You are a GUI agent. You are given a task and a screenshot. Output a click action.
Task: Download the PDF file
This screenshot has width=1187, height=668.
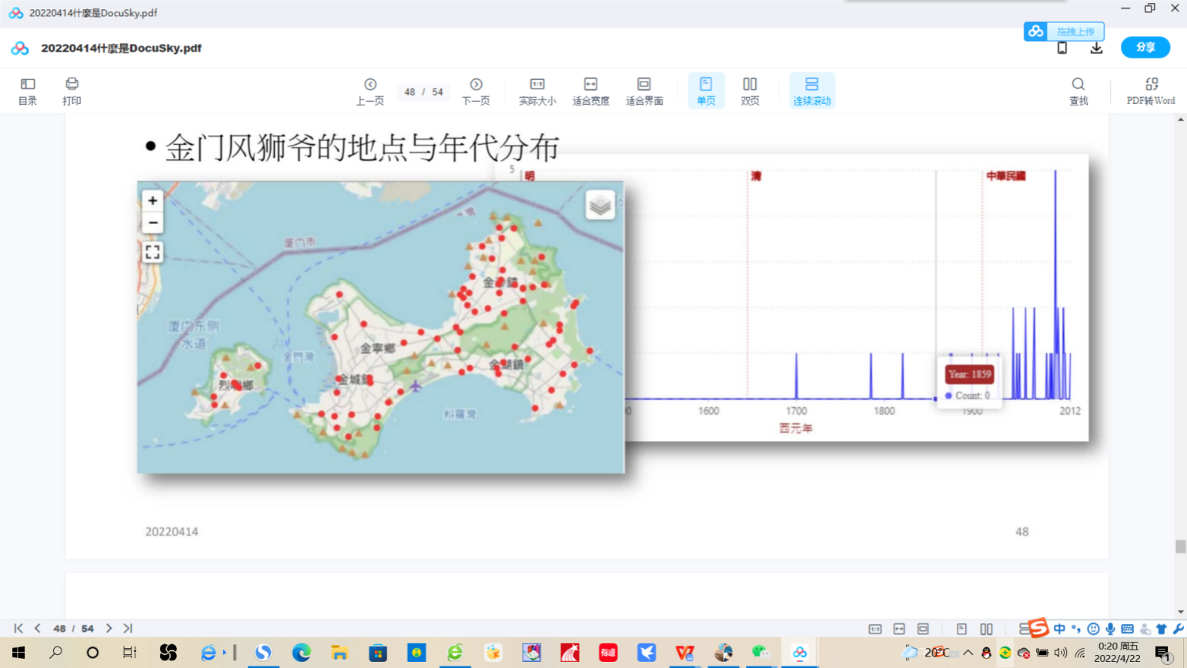tap(1096, 48)
